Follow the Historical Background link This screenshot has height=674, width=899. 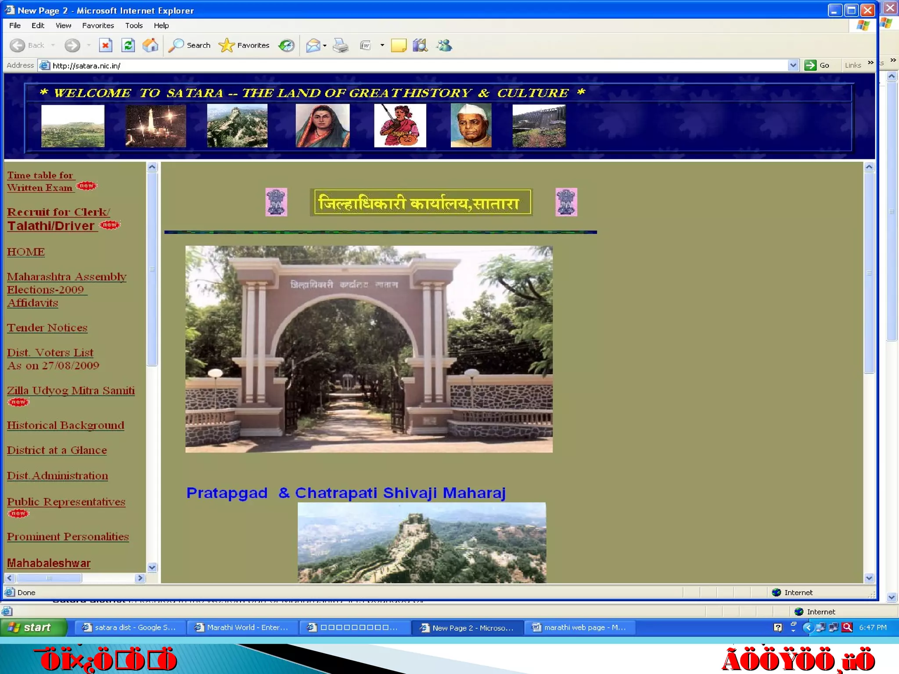65,425
